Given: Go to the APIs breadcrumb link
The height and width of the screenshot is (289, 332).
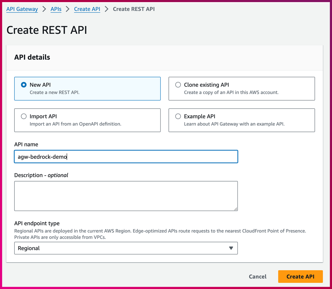Looking at the screenshot, I should pos(56,9).
